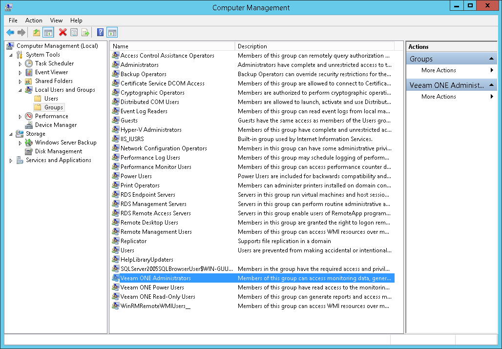Toggle the Show/Hide Console Tree icon
This screenshot has height=349, width=502.
coord(48,32)
